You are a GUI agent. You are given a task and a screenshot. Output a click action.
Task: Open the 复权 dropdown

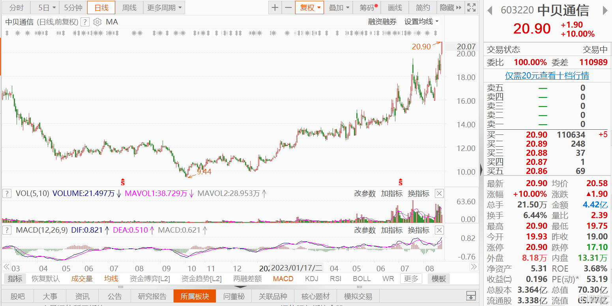pyautogui.click(x=309, y=7)
